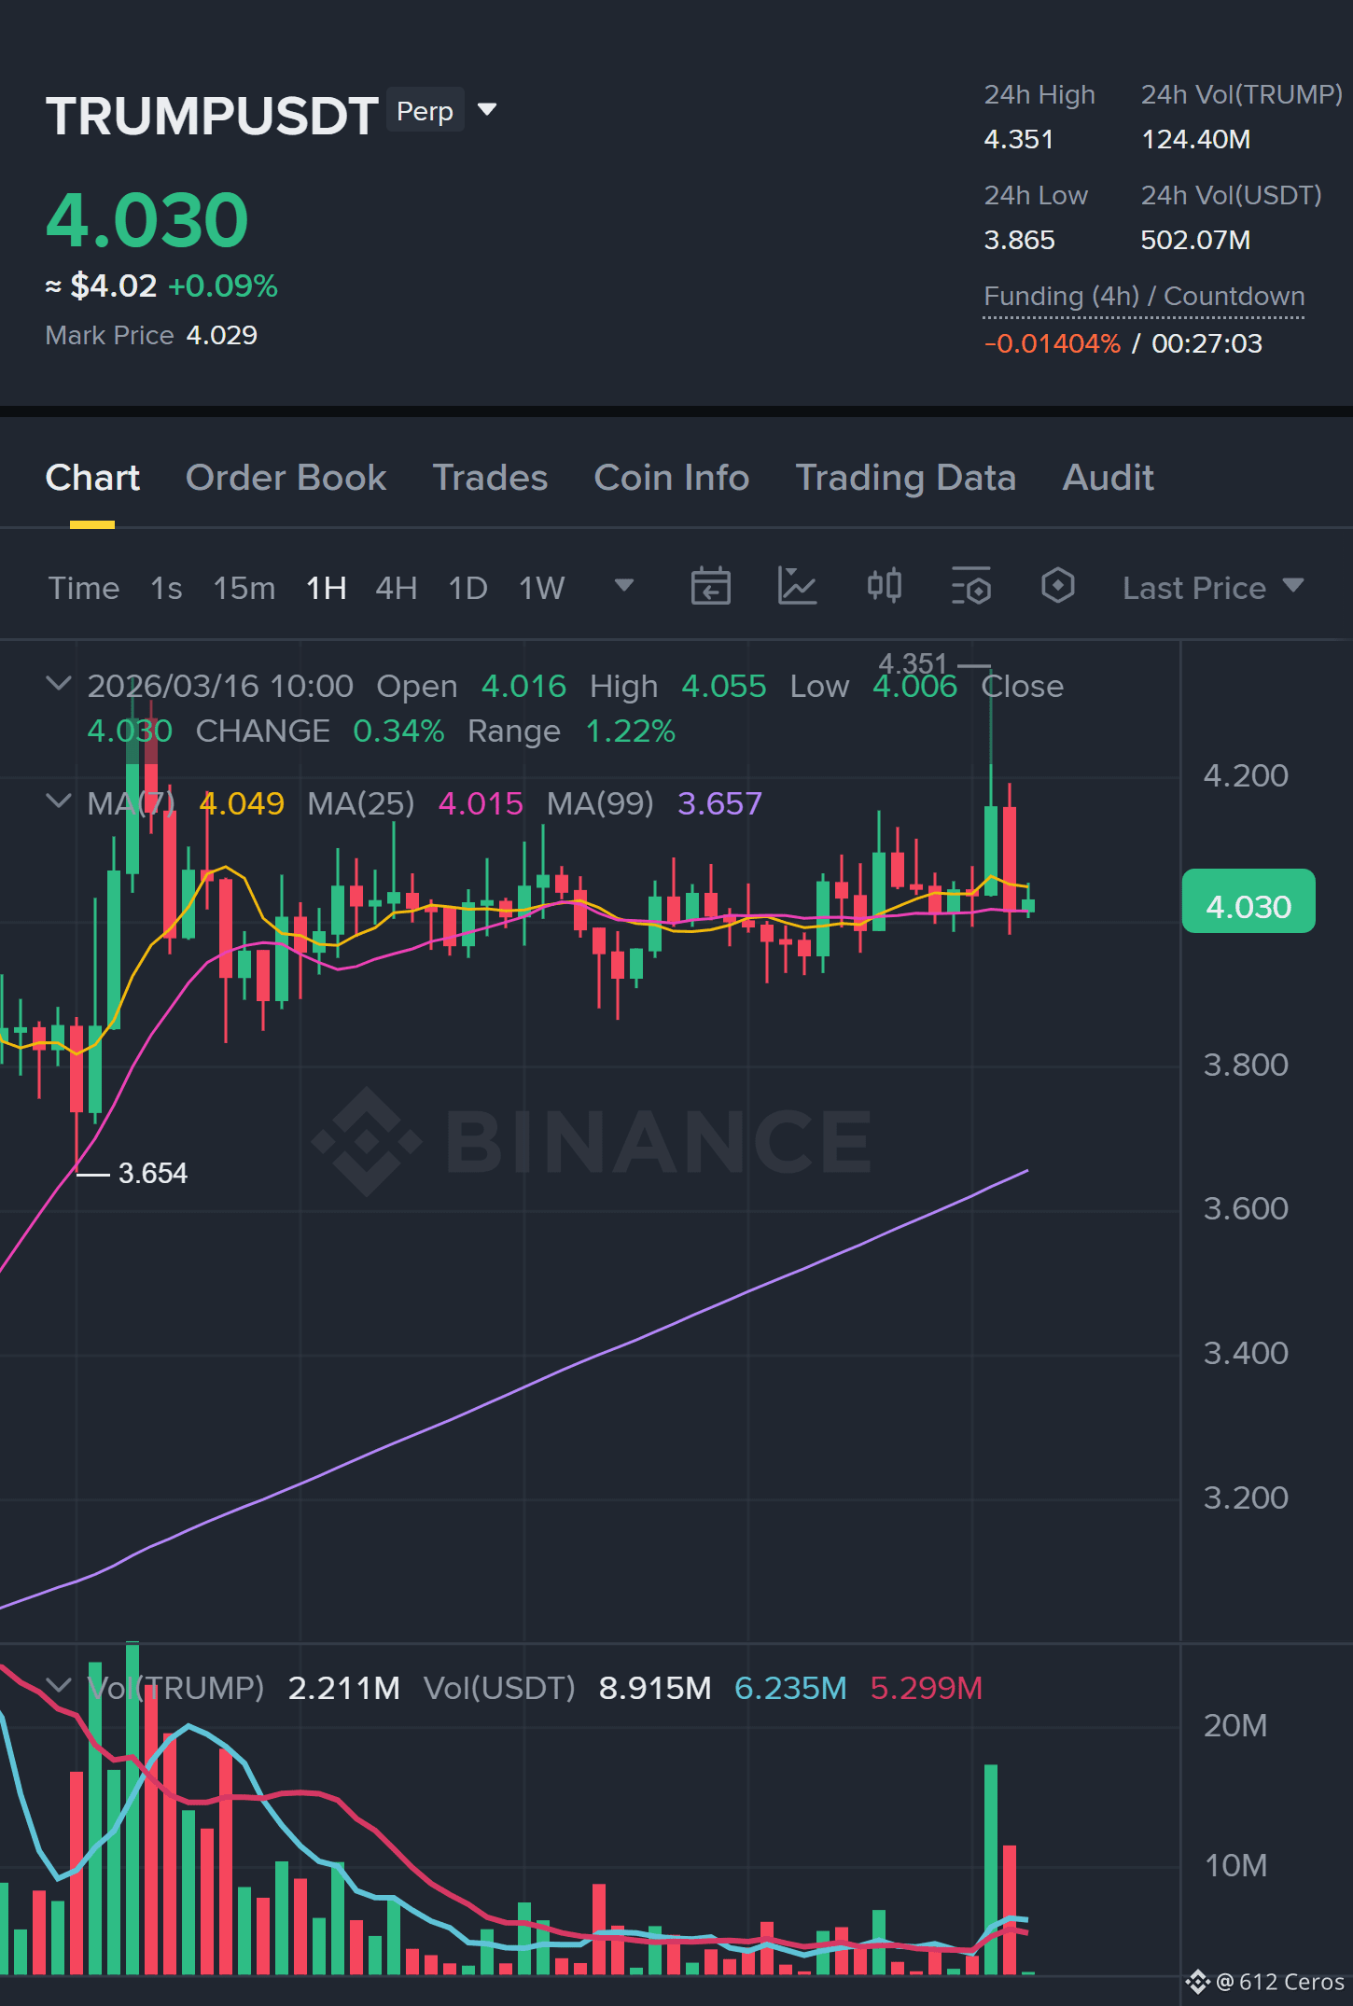The width and height of the screenshot is (1353, 2006).
Task: Open candlestick chart style icon
Action: (884, 587)
